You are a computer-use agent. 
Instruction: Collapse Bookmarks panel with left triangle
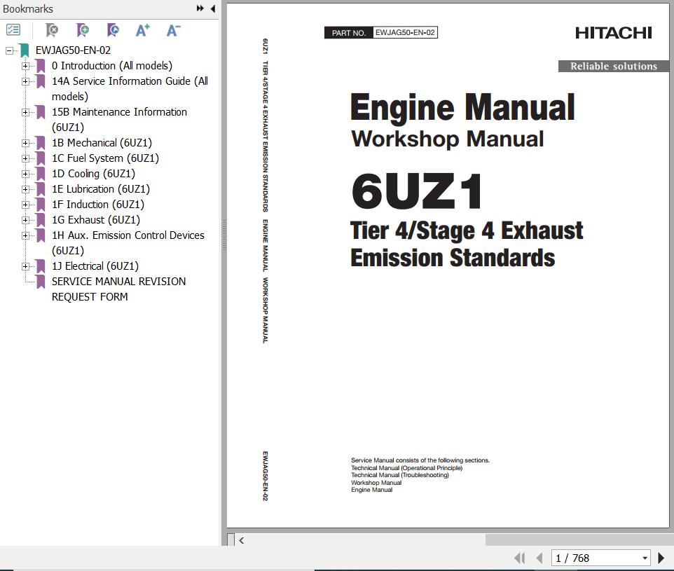click(x=213, y=8)
